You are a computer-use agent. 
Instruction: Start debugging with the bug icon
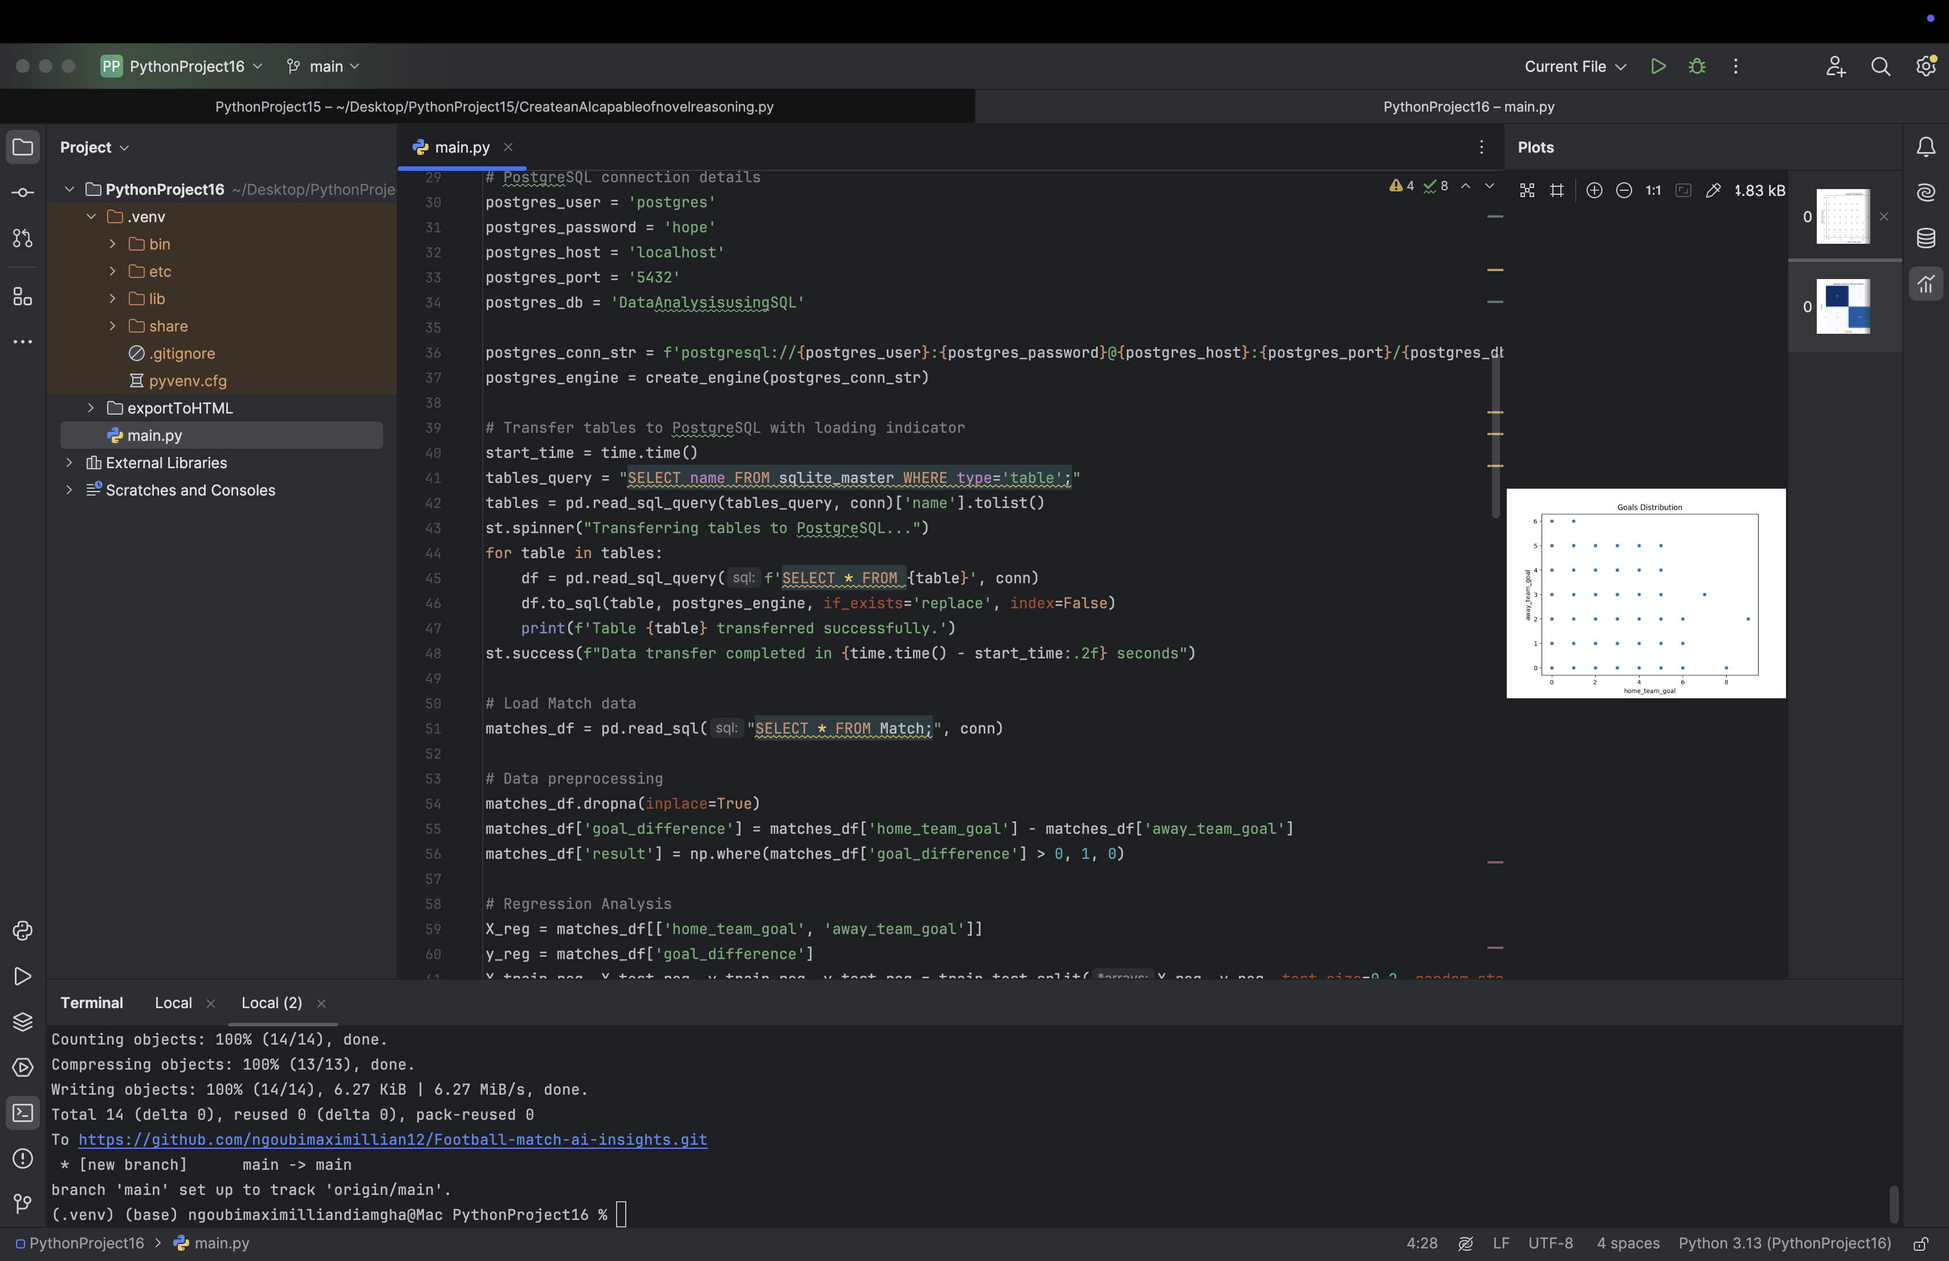click(x=1697, y=66)
